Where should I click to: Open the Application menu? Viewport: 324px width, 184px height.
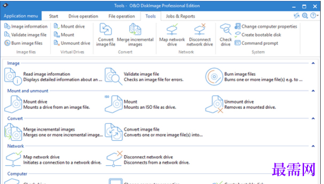pyautogui.click(x=21, y=16)
